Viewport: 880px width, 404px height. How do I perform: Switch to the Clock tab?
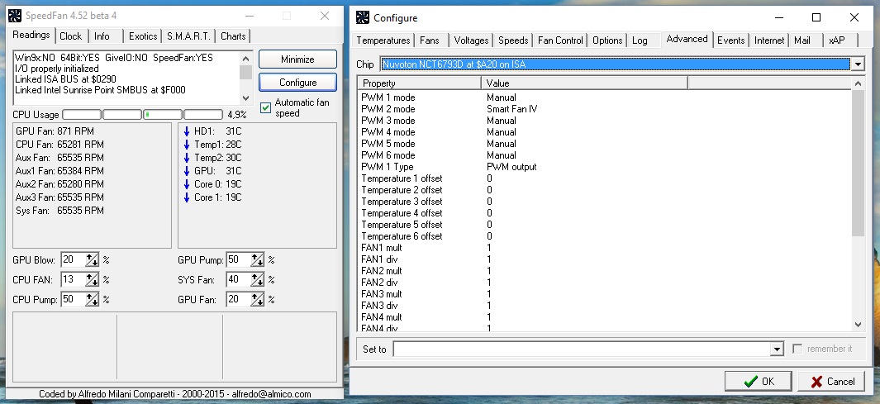(x=71, y=36)
